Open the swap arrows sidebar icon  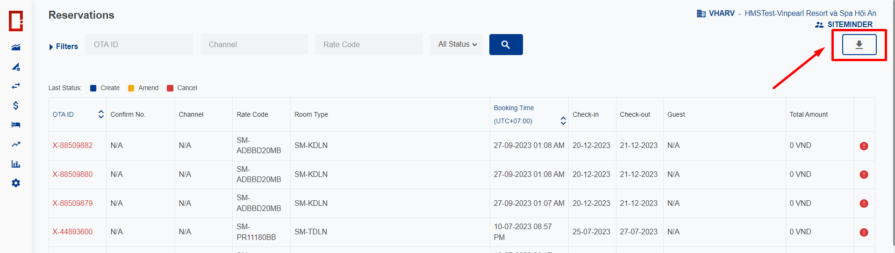point(16,86)
